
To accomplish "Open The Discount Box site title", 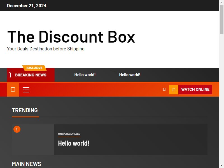I will 71,37.
